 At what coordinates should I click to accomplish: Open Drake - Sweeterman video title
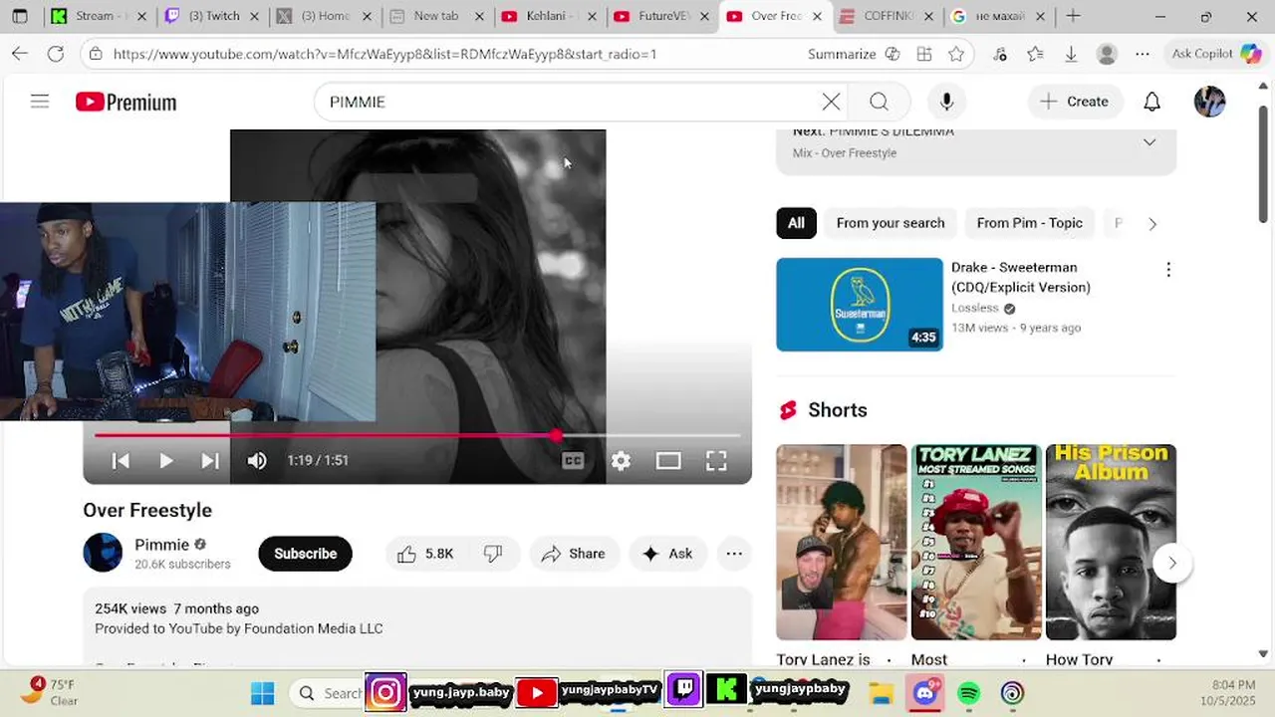tap(1021, 277)
